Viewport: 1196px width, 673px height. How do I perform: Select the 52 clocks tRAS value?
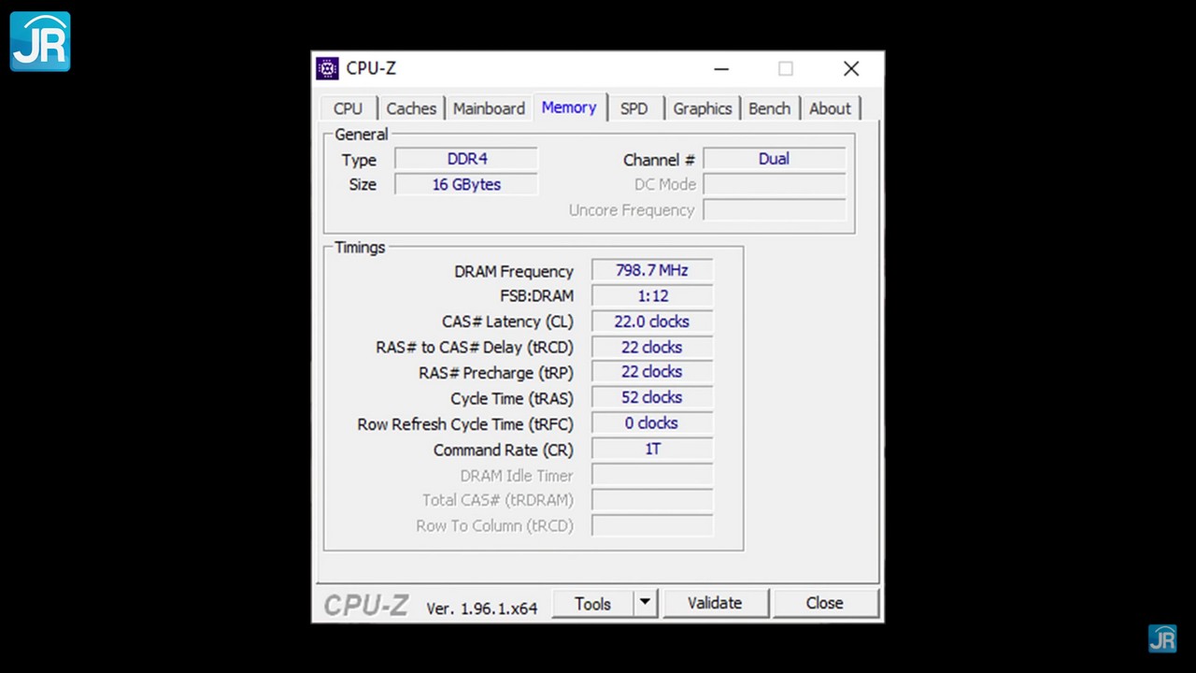652,397
